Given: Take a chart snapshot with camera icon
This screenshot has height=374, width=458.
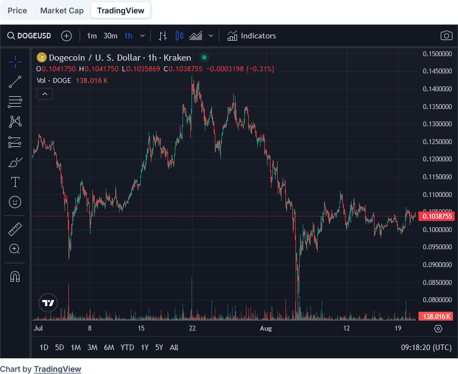Looking at the screenshot, I should [x=446, y=36].
